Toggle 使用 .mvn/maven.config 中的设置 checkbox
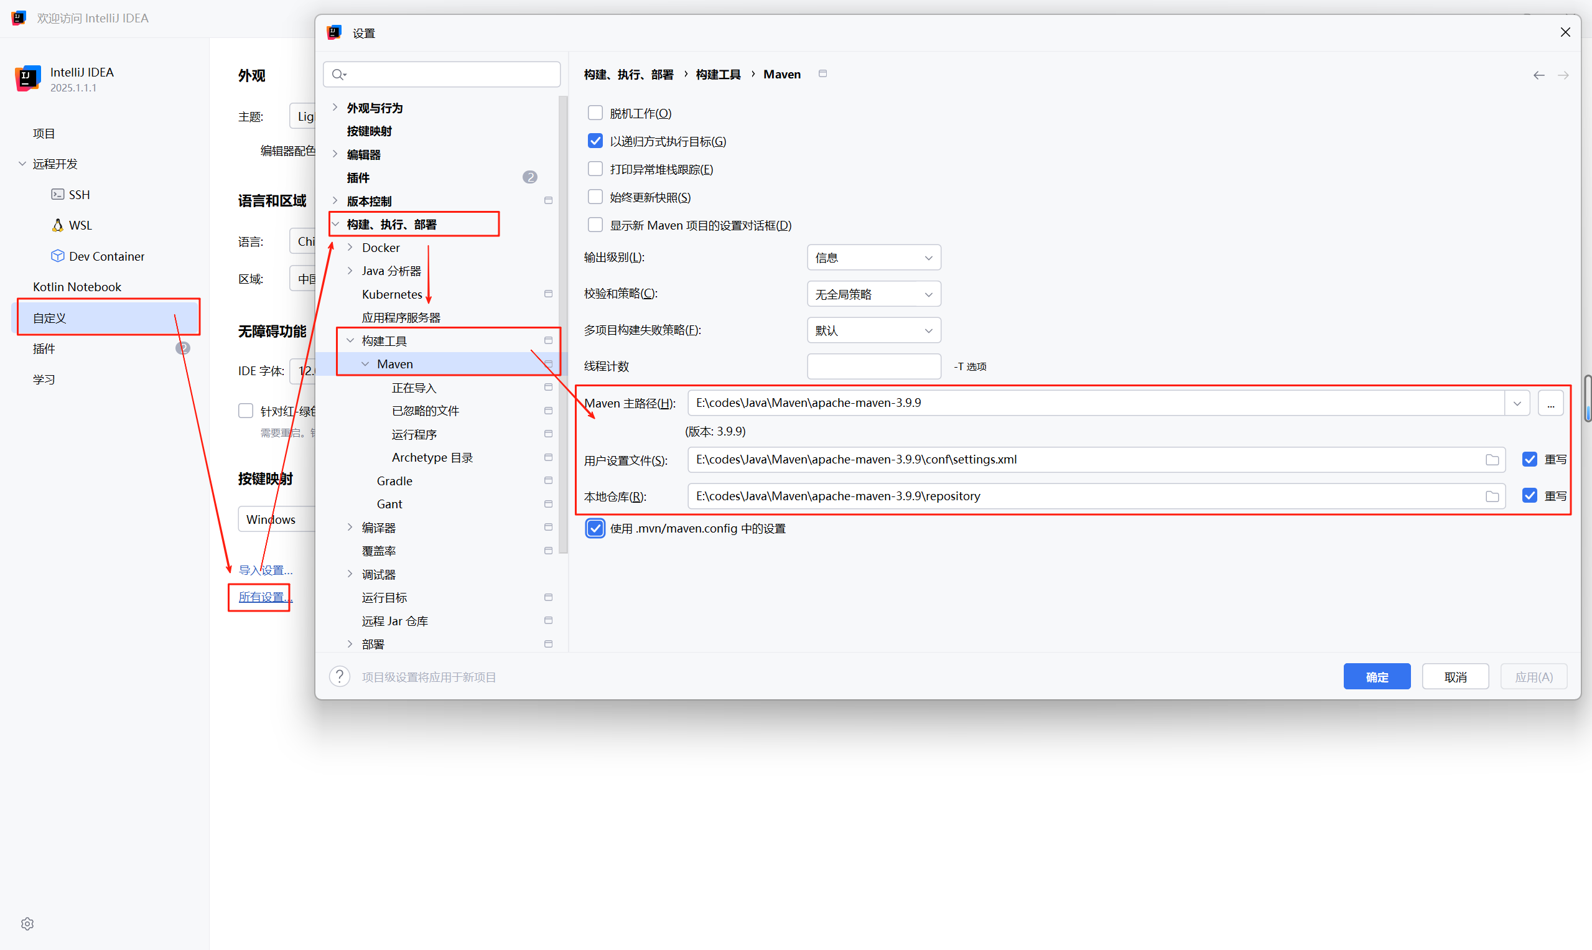The height and width of the screenshot is (950, 1592). (x=595, y=528)
